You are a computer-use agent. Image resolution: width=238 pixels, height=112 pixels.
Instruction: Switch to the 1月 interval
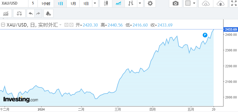[73, 3]
